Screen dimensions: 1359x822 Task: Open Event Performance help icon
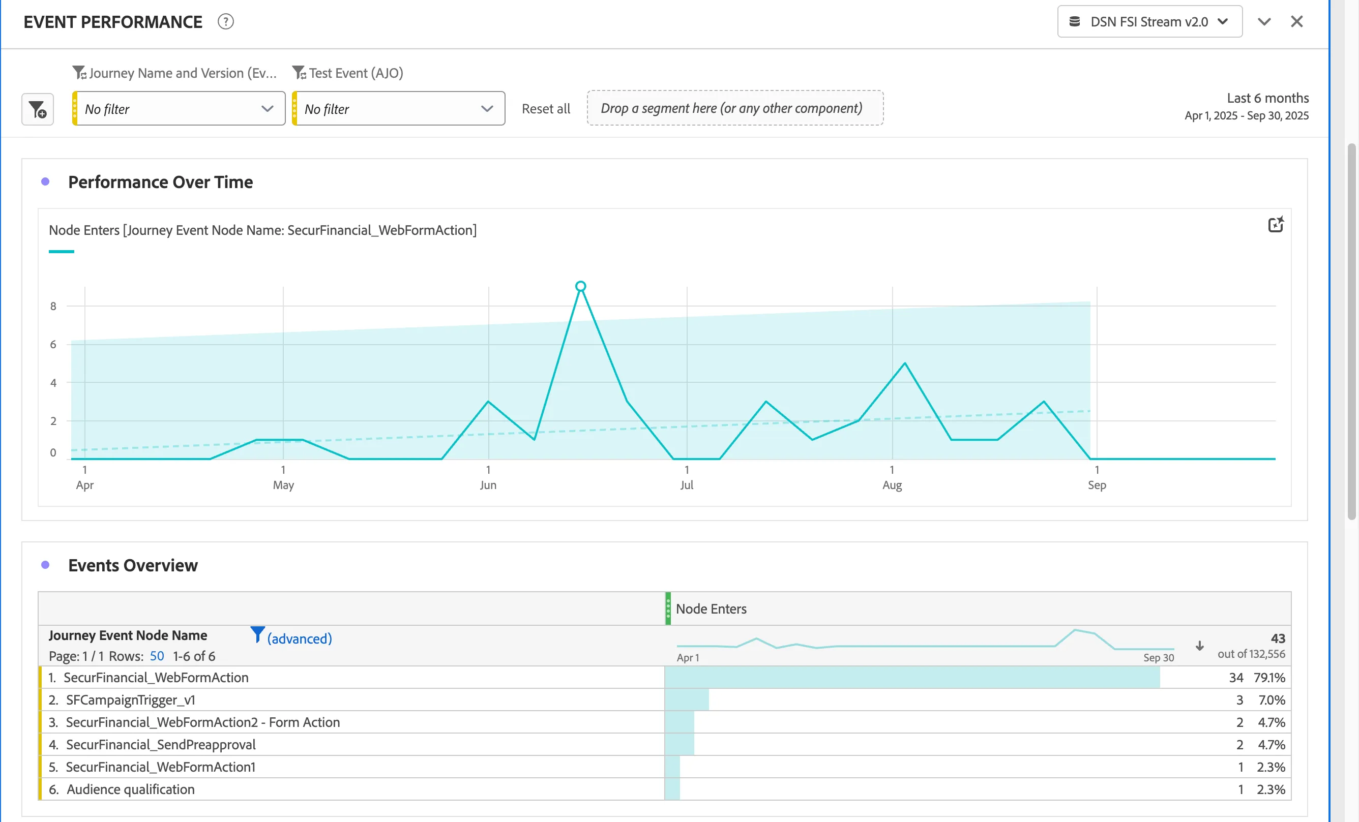226,21
